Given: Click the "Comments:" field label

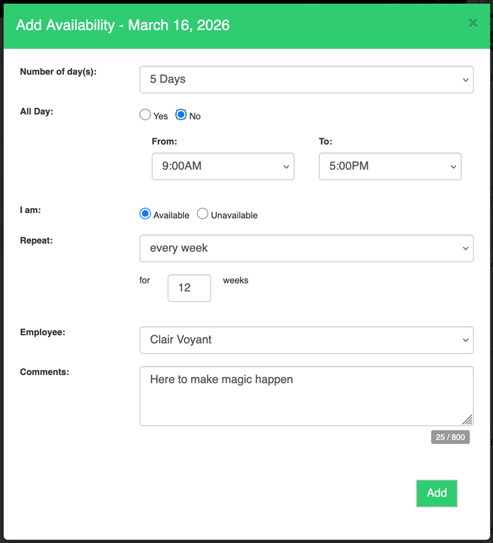Looking at the screenshot, I should coord(44,372).
